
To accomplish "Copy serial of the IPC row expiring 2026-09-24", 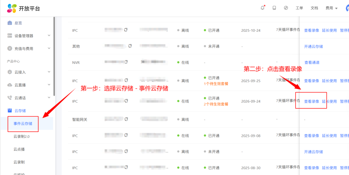I will pyautogui.click(x=126, y=101).
